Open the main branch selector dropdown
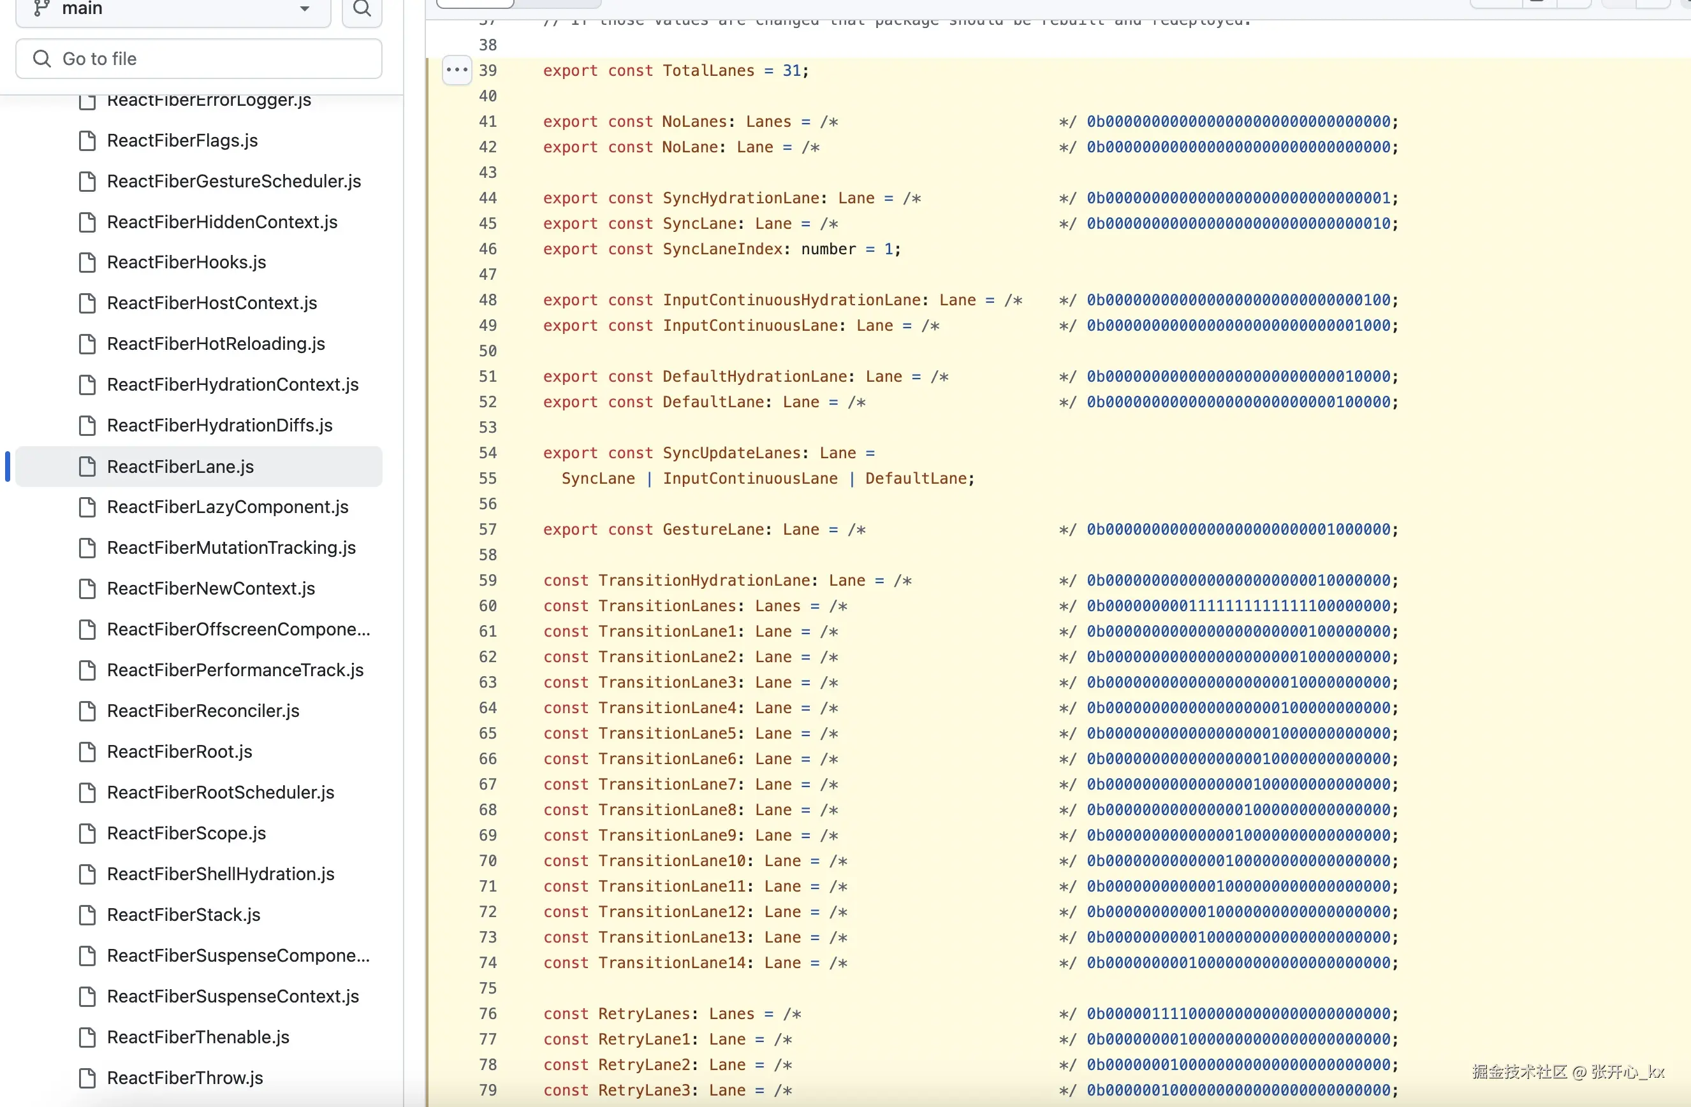 point(173,9)
